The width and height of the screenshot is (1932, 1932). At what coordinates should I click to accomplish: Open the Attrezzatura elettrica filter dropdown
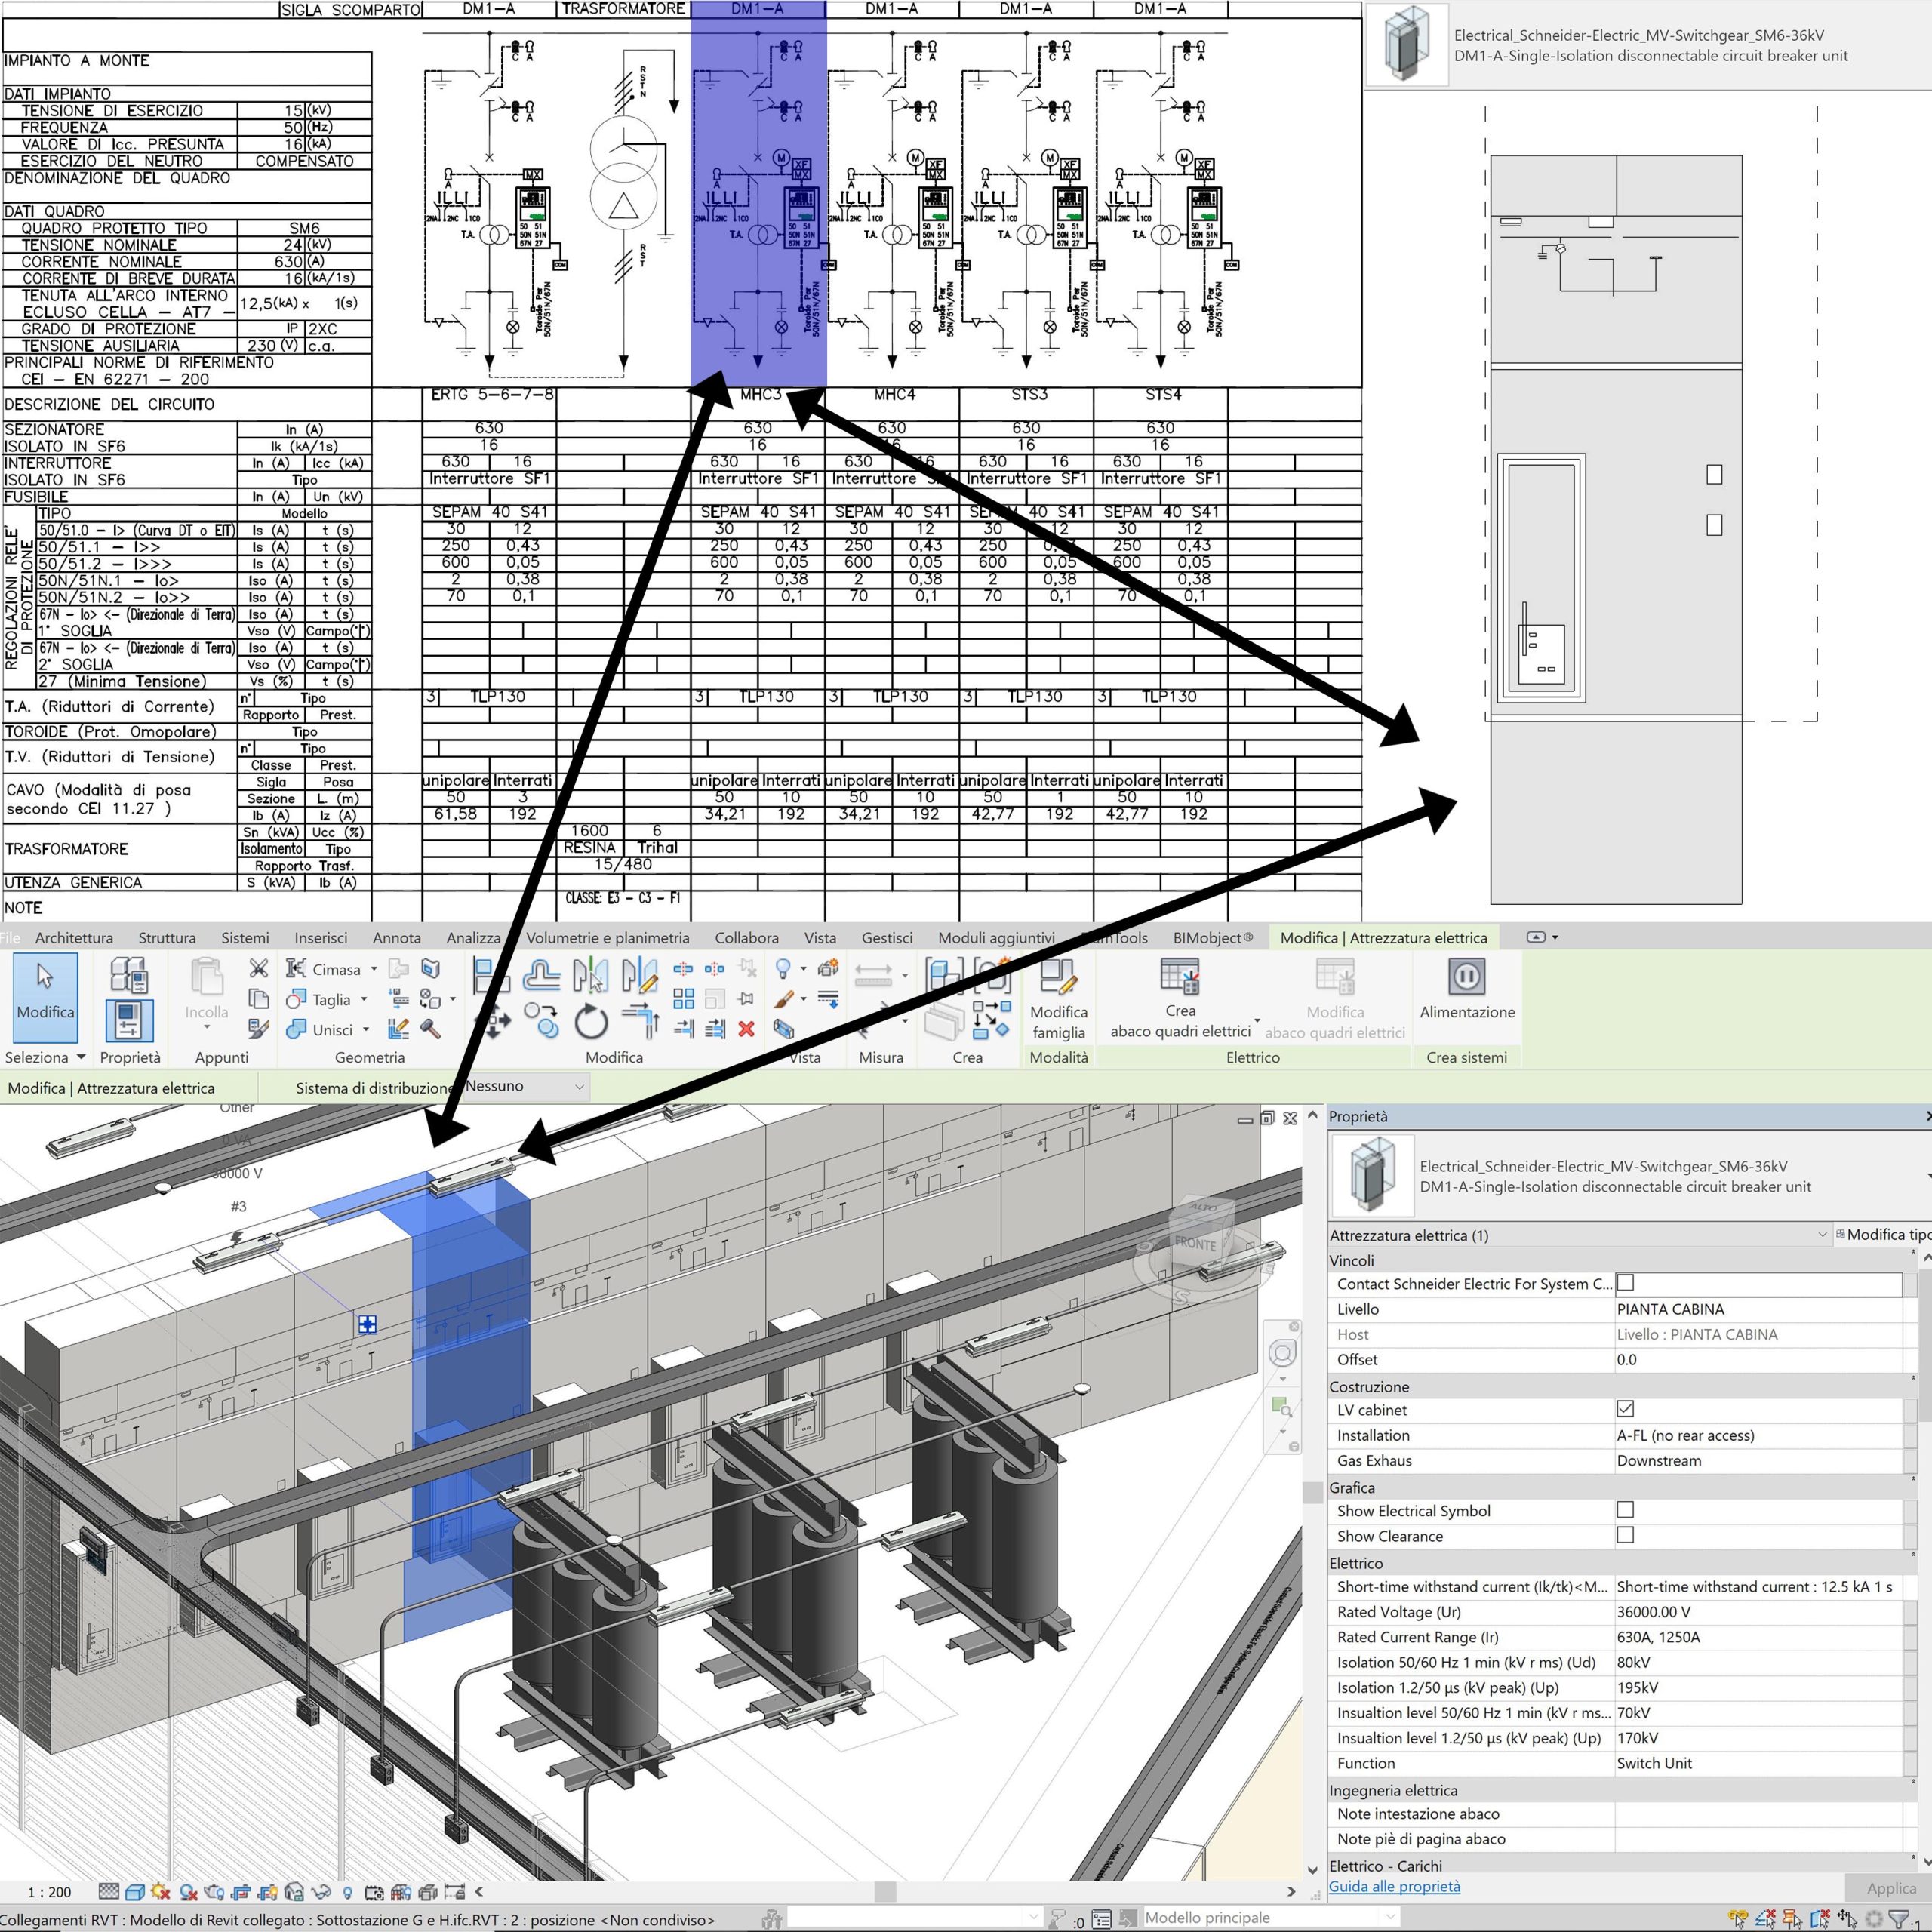tap(1821, 1235)
